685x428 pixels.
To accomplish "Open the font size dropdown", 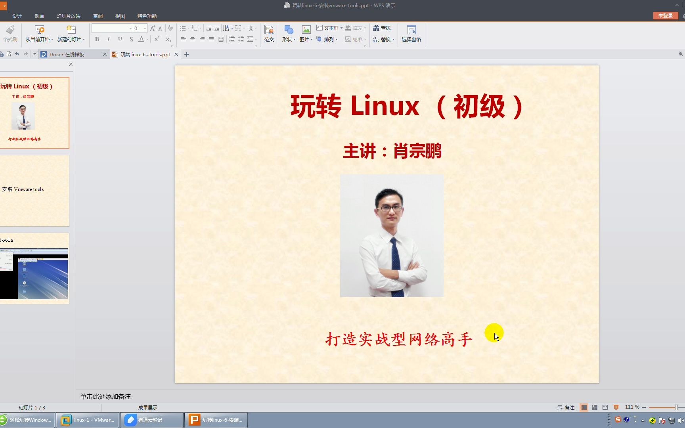I will 144,28.
